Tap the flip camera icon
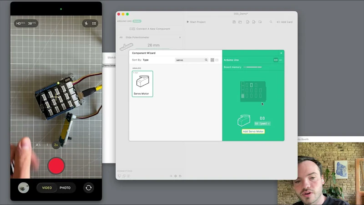The image size is (364, 205). click(88, 188)
